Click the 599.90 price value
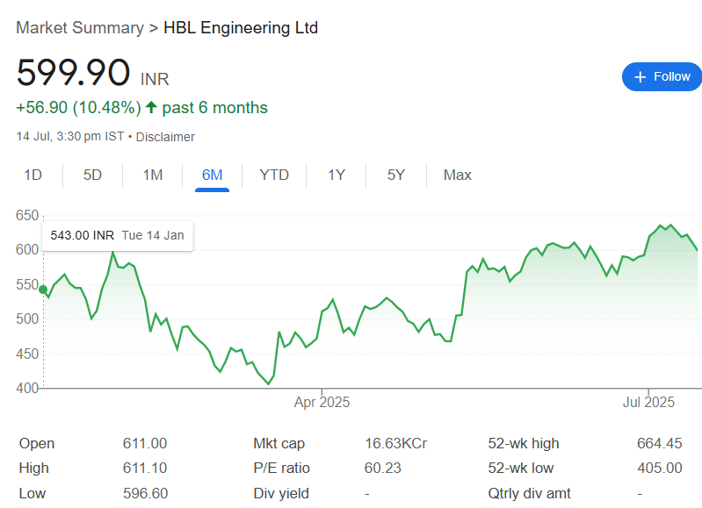702x508 pixels. [x=74, y=73]
